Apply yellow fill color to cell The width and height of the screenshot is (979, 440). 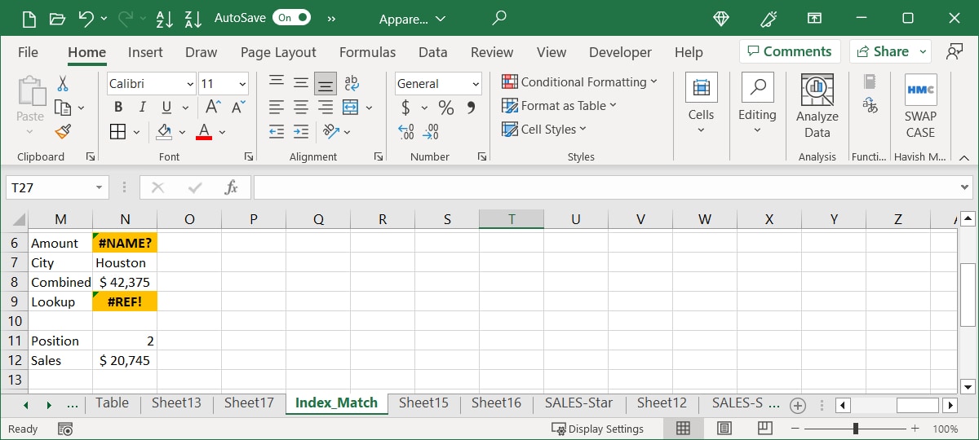tap(164, 131)
